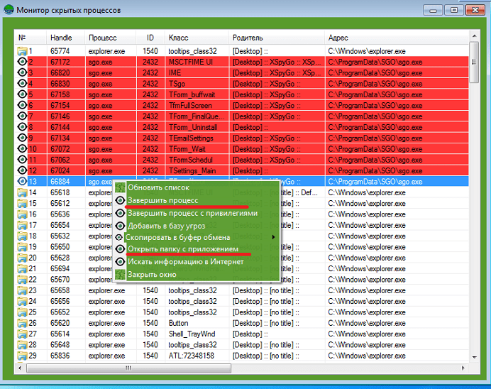Click the eye icon in row 7
The image size is (491, 389).
pyautogui.click(x=22, y=116)
